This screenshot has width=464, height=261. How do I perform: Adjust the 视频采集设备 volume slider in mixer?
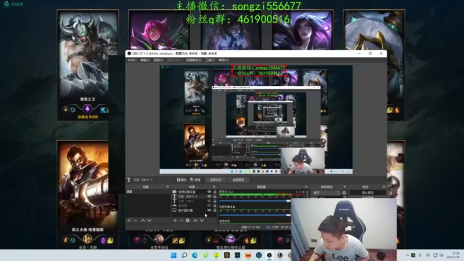click(255, 215)
